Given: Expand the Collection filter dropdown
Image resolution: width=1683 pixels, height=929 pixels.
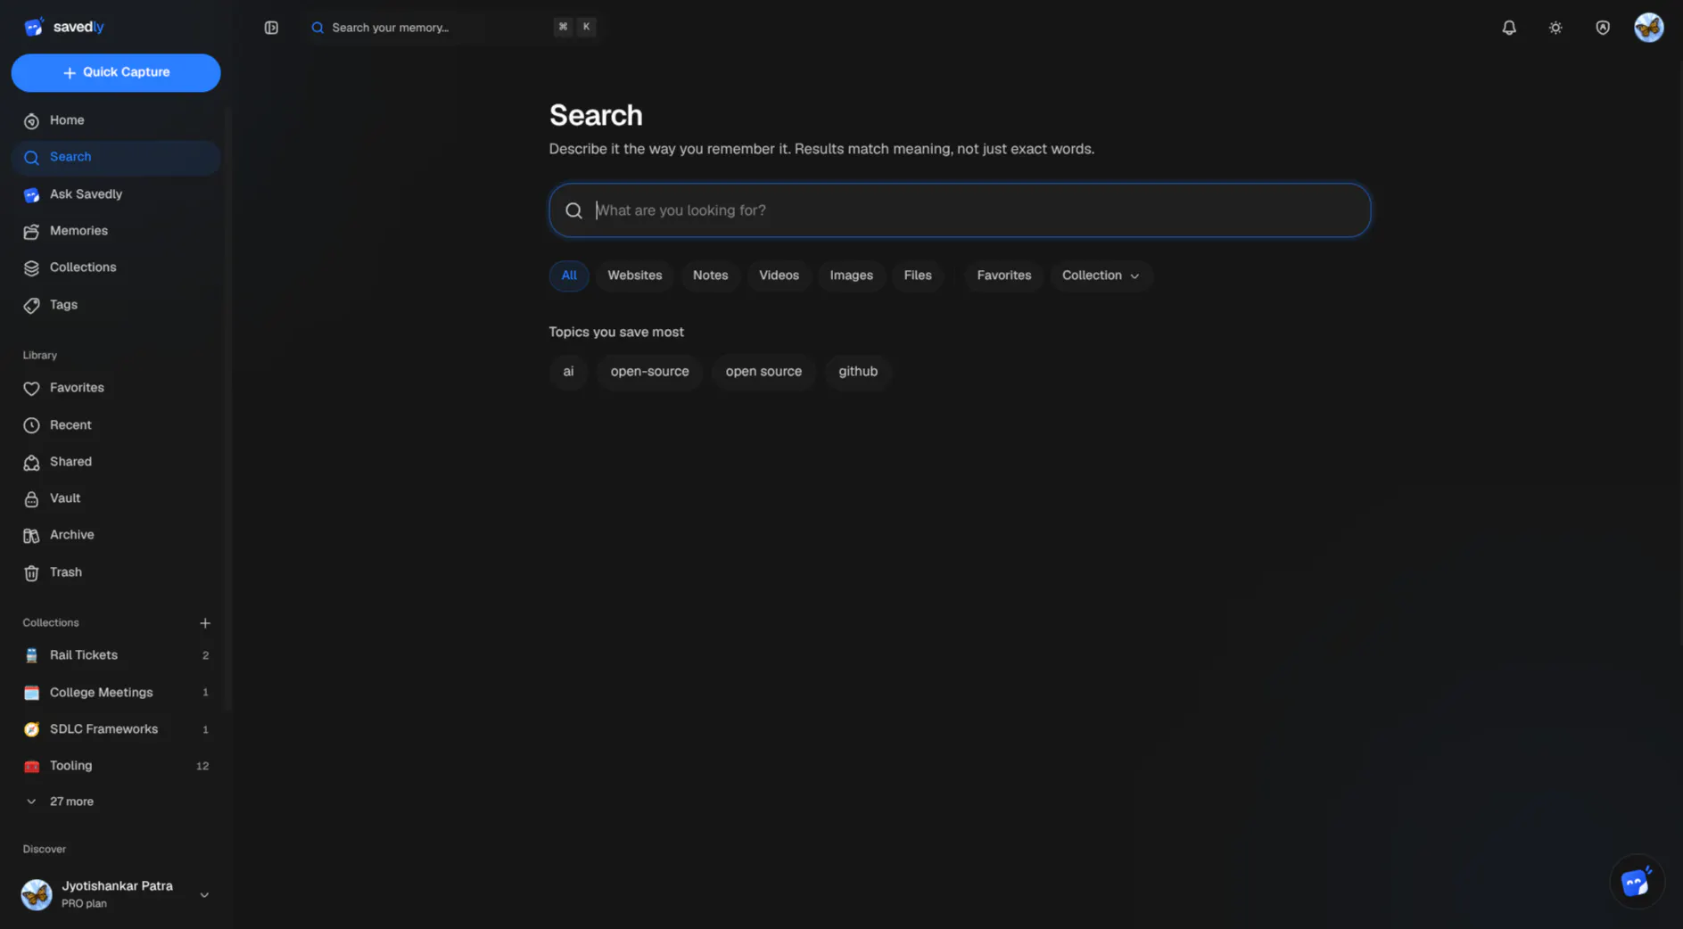Looking at the screenshot, I should point(1101,275).
